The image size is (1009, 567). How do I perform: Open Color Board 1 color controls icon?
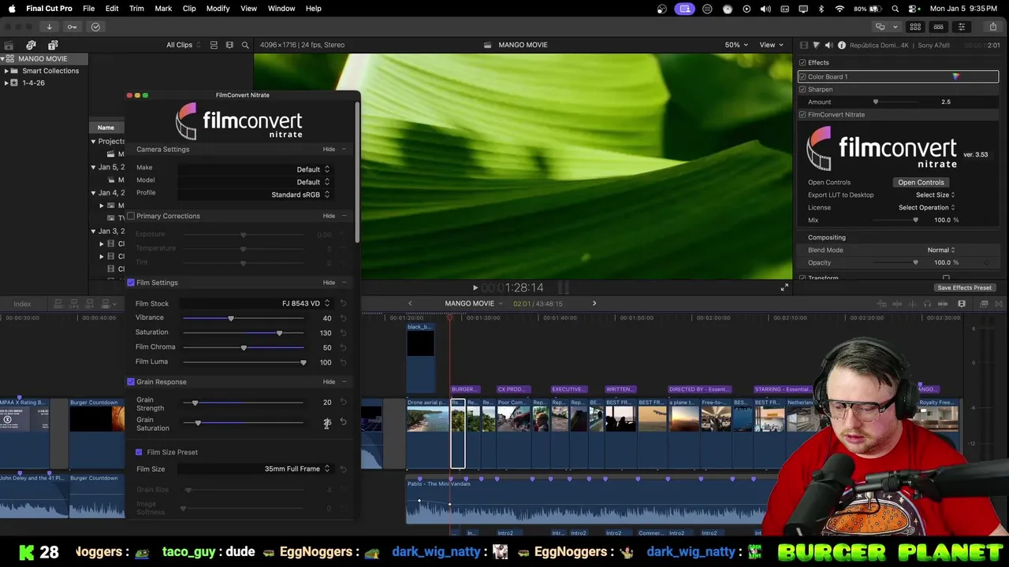point(955,76)
